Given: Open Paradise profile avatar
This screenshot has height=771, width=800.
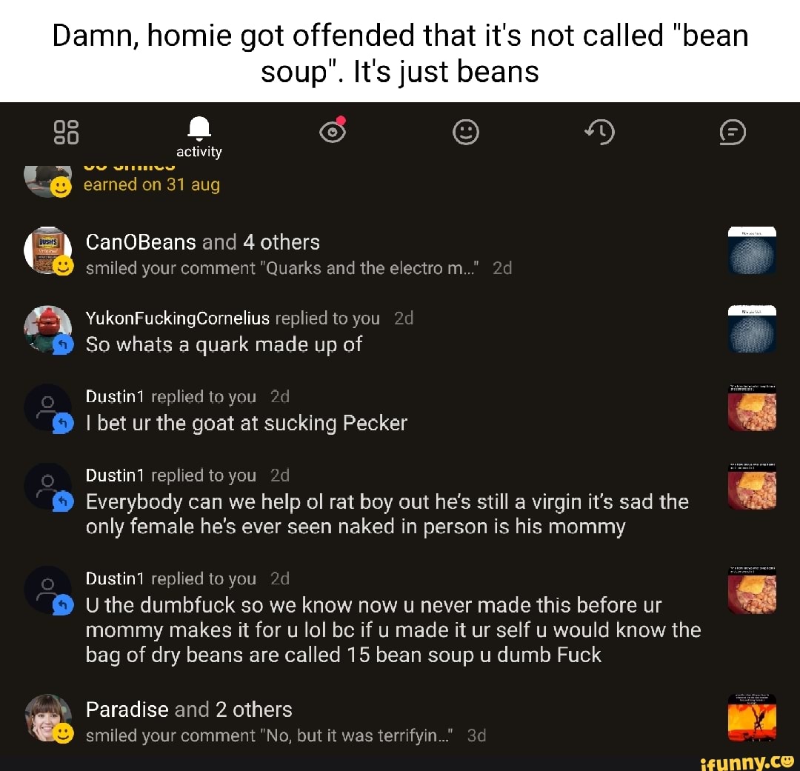Looking at the screenshot, I should 47,717.
